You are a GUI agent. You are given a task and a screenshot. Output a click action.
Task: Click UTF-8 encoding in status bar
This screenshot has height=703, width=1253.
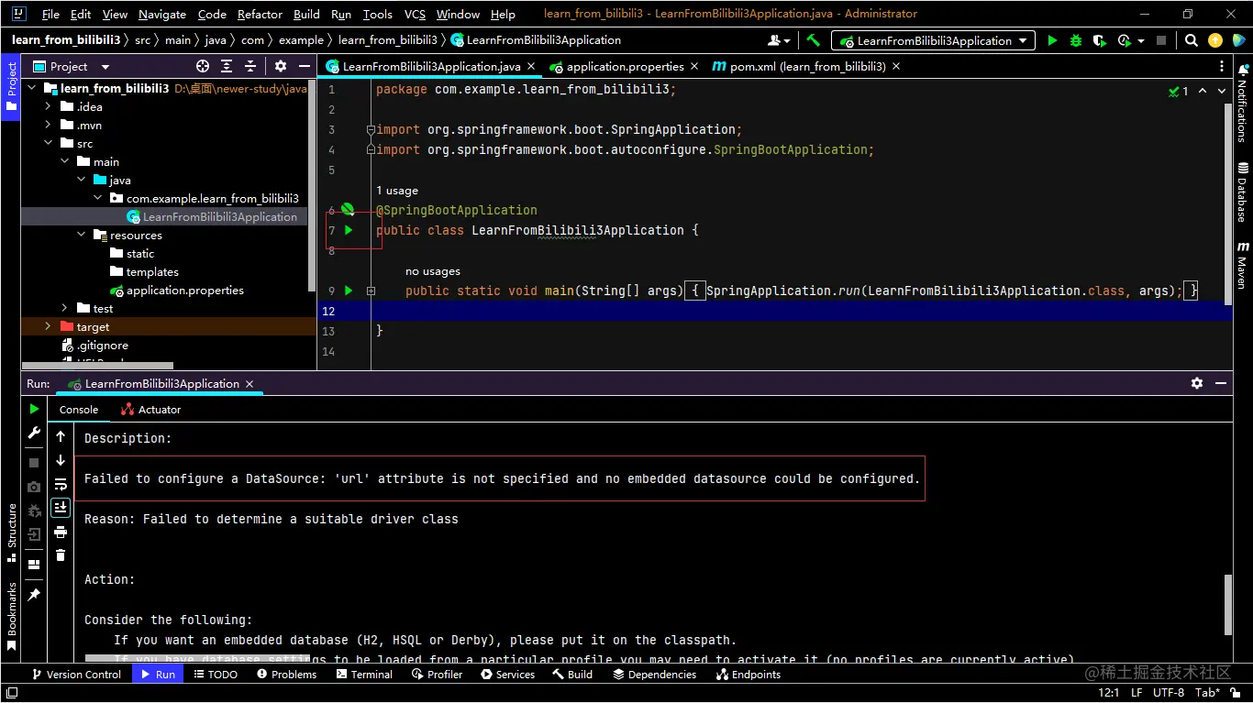coord(1169,693)
